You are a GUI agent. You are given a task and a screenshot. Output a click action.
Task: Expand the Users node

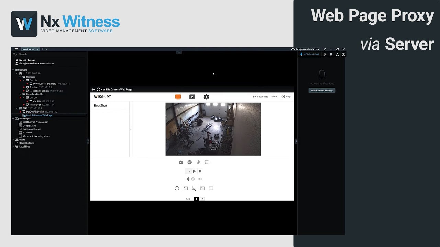click(13, 140)
